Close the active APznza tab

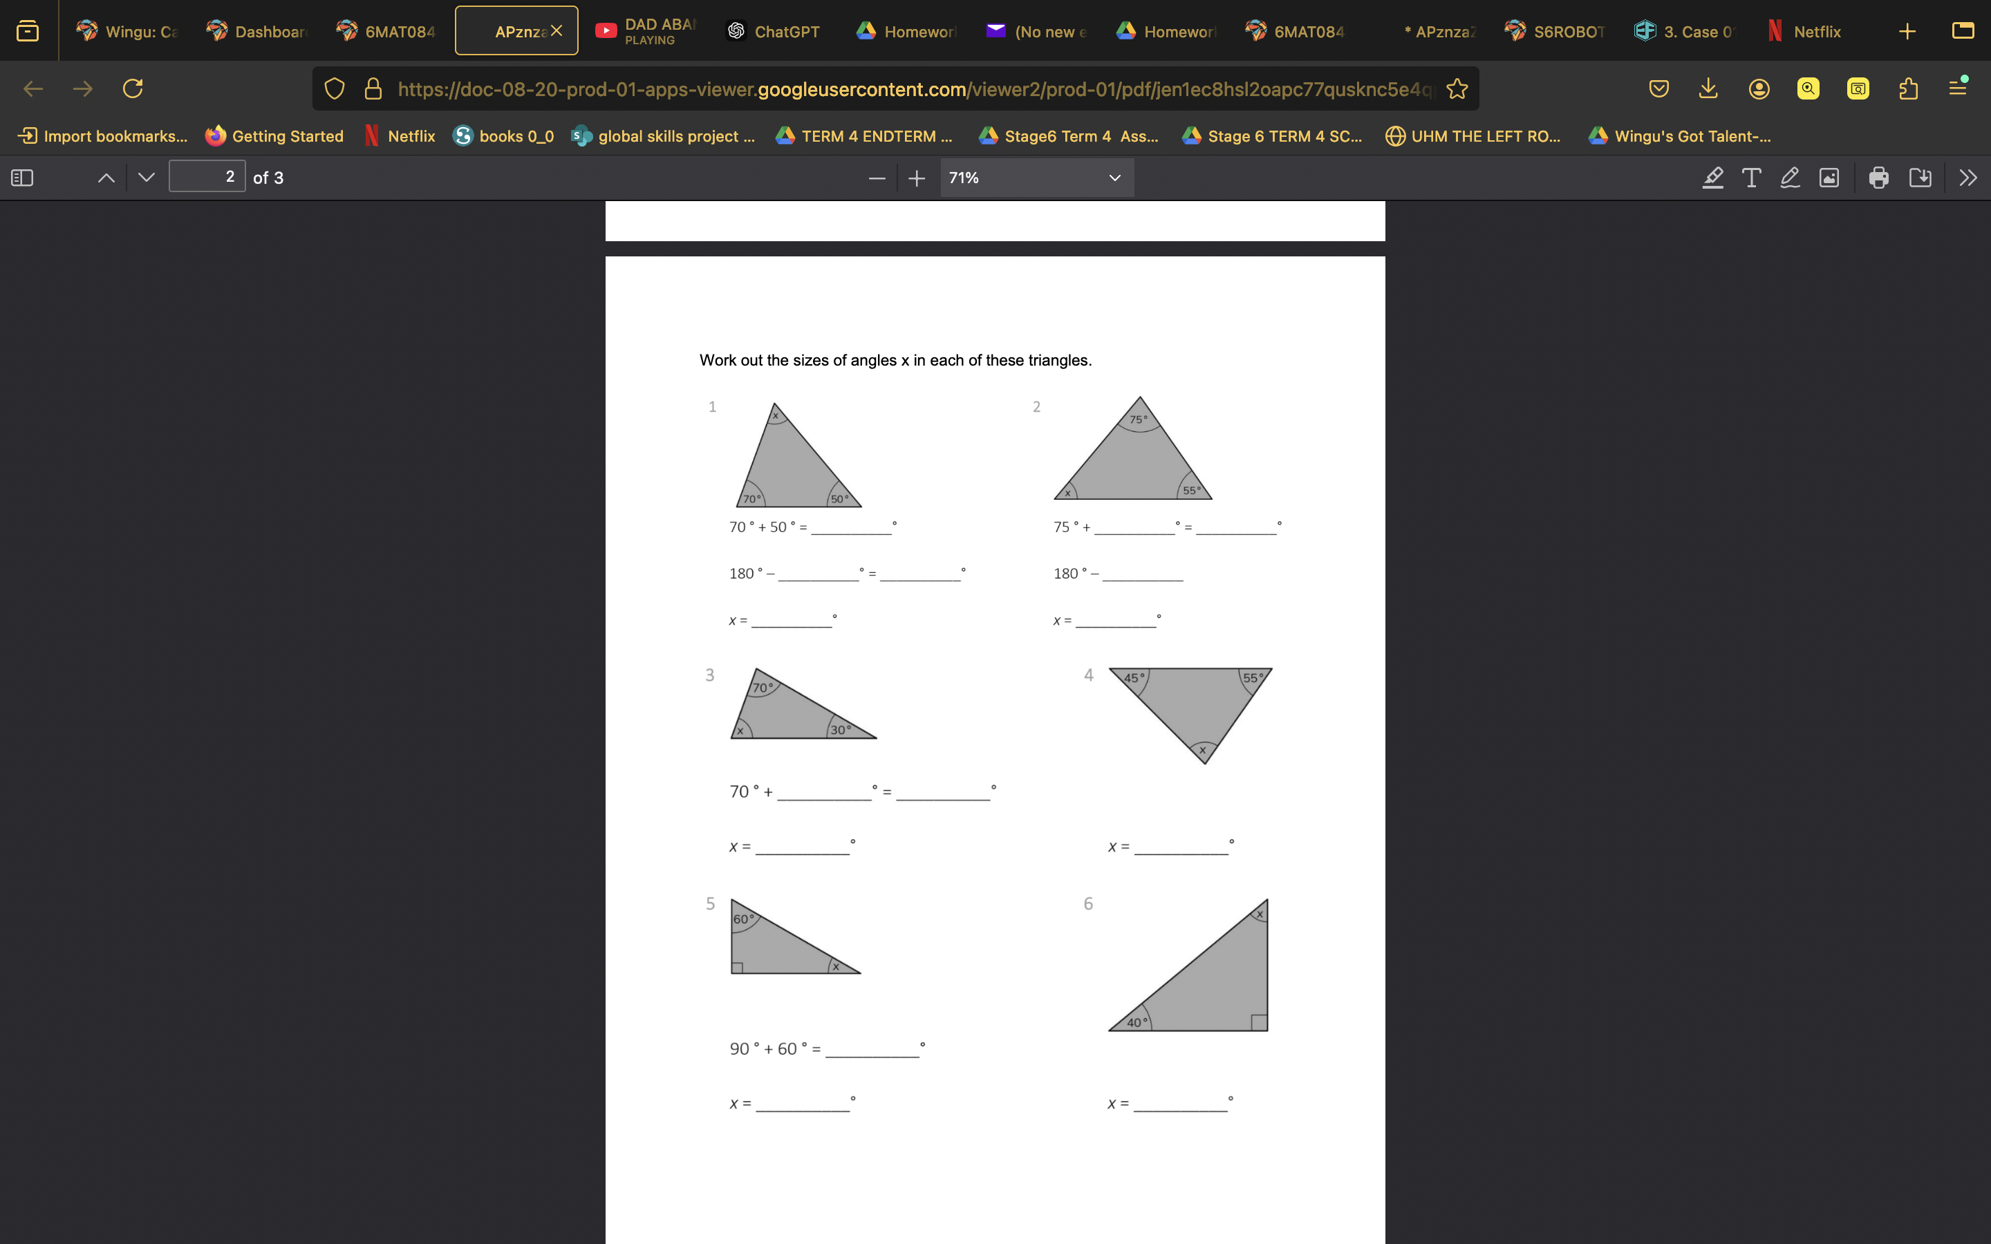557,30
